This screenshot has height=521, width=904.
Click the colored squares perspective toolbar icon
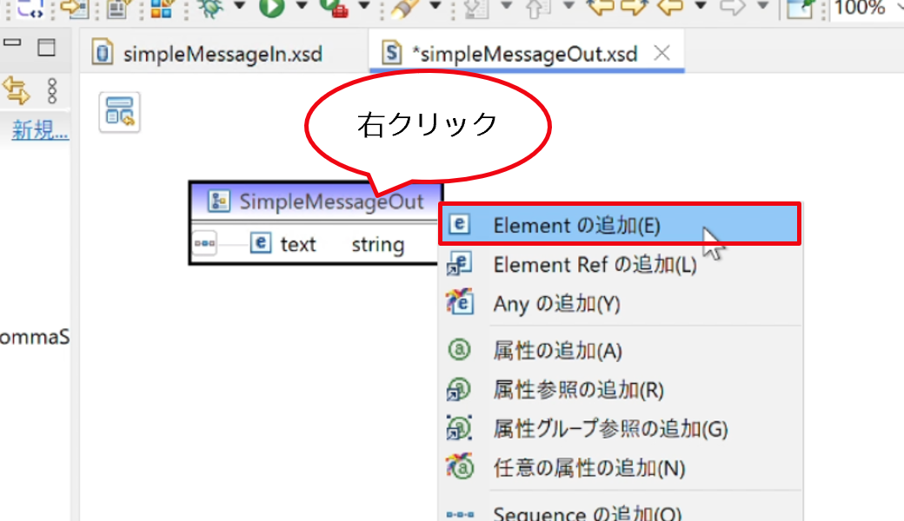click(x=162, y=8)
